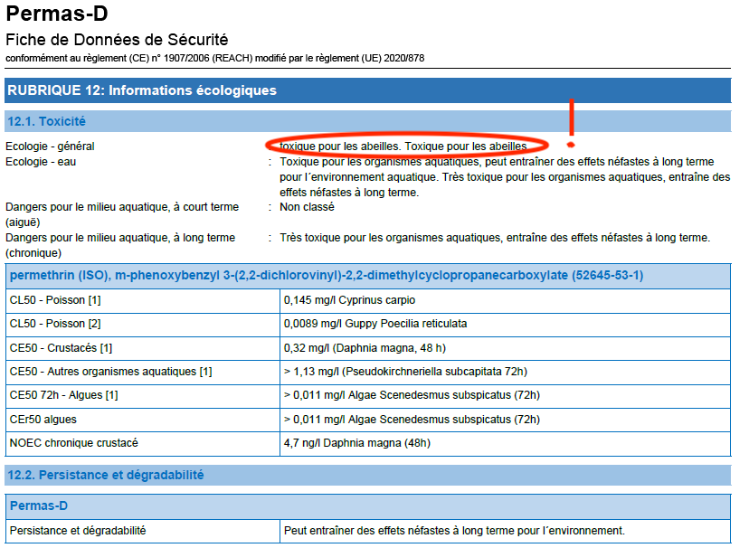Screen dimensions: 749x548
Task: Click the Persistance et dégradabilité table row label
Action: pos(78,530)
